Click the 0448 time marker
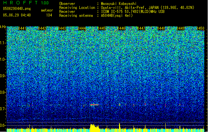The height and width of the screenshot is (132, 208). click(x=161, y=28)
